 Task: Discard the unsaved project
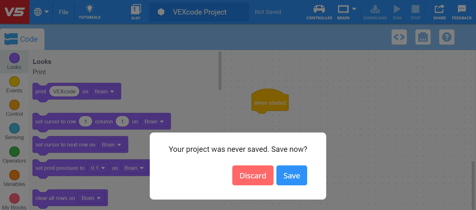tap(253, 175)
